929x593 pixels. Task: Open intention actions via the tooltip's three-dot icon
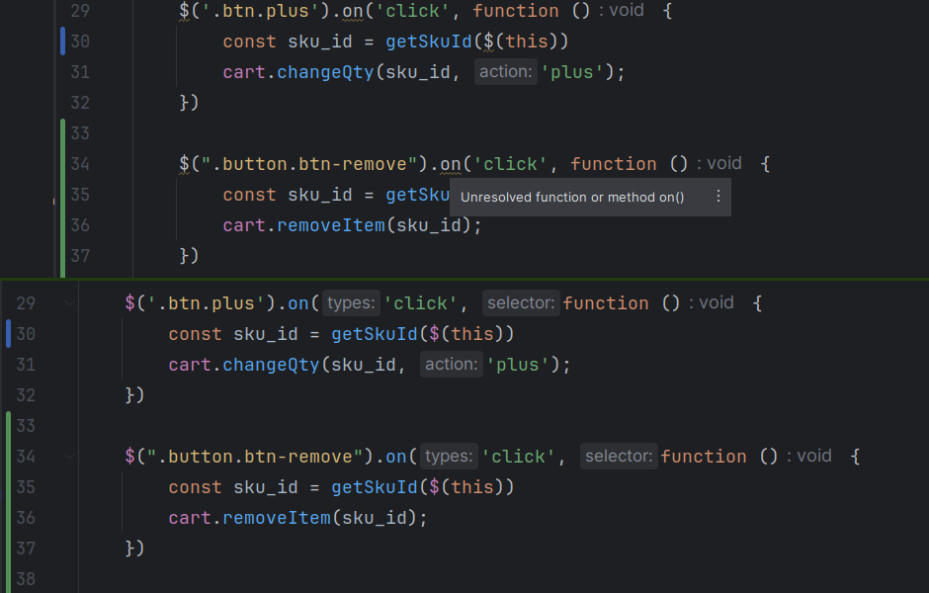718,197
